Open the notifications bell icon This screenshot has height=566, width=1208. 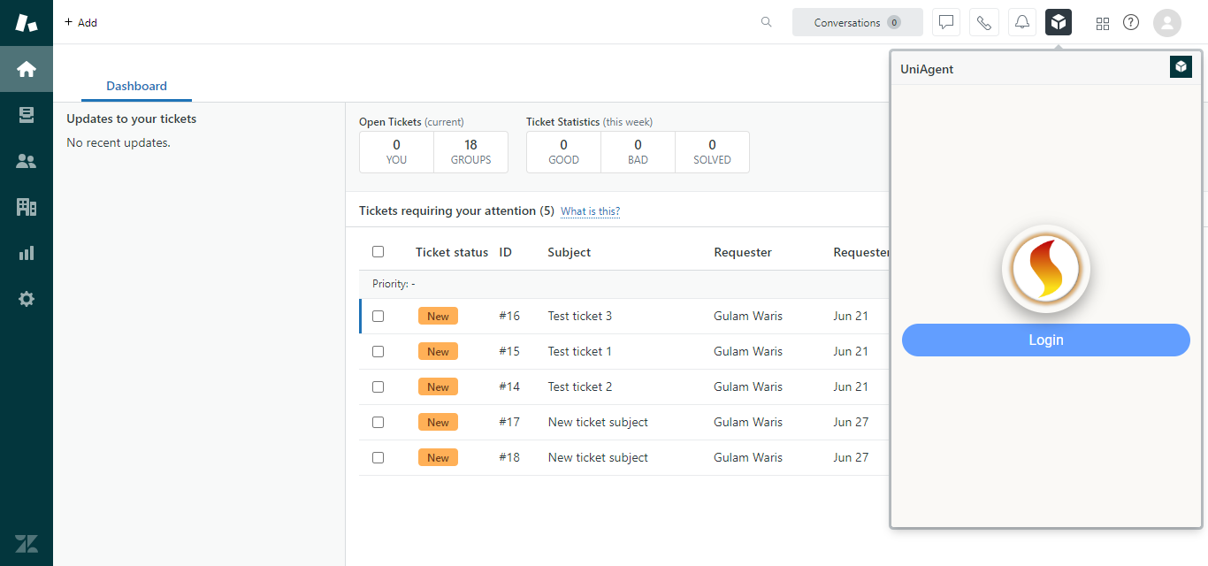[x=1022, y=22]
